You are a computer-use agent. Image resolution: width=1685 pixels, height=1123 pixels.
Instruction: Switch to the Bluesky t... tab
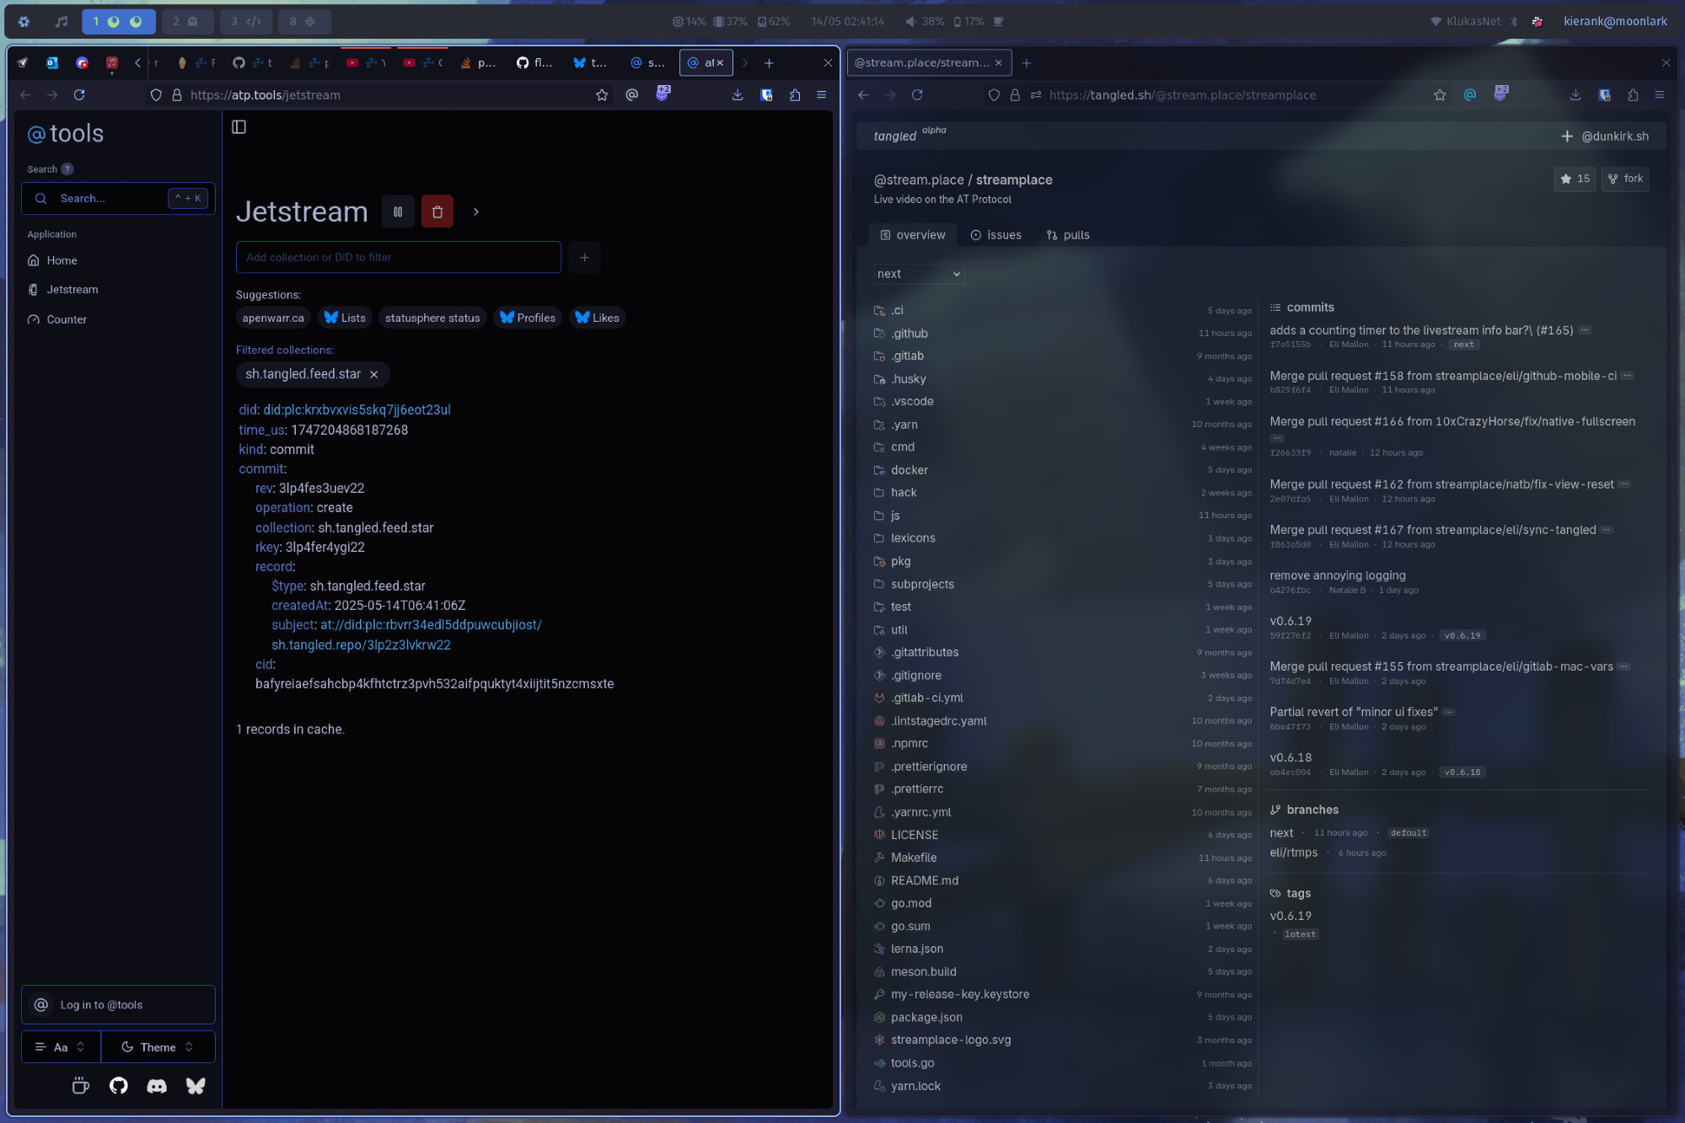pyautogui.click(x=591, y=63)
